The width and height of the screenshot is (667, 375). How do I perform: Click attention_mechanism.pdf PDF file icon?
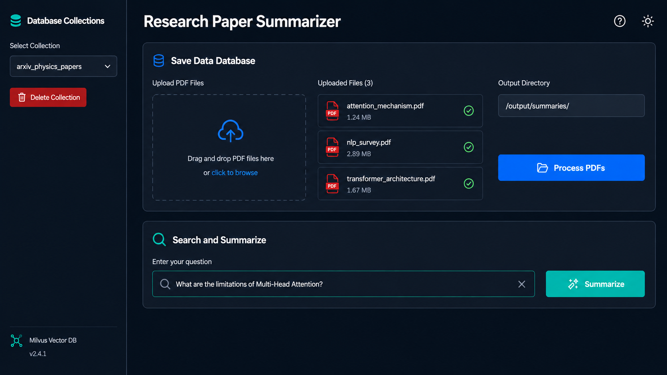[332, 111]
